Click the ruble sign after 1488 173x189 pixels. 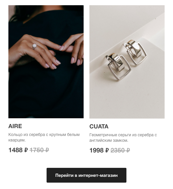click(x=26, y=150)
